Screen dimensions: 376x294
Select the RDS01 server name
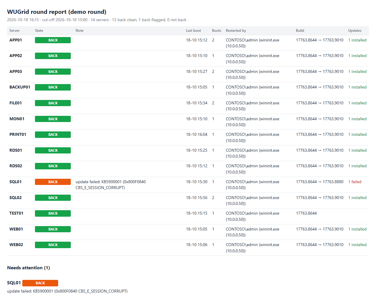16,150
